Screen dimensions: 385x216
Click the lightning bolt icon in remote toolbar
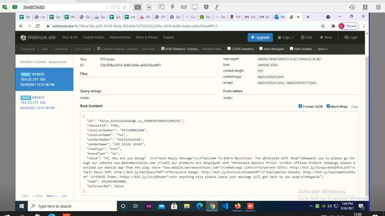[x=173, y=7]
